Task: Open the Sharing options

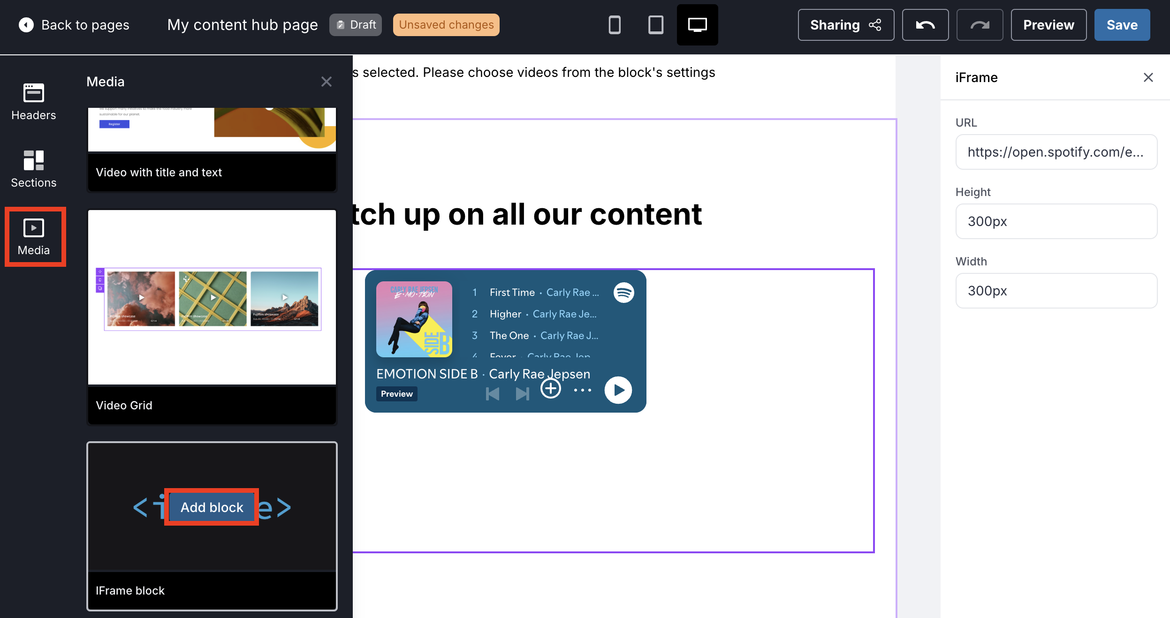Action: tap(846, 25)
